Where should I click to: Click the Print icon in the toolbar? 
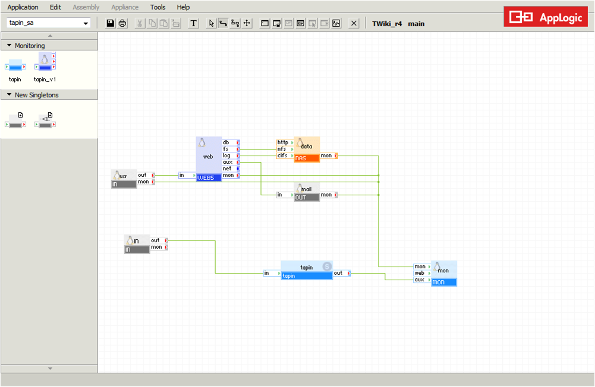pos(122,24)
